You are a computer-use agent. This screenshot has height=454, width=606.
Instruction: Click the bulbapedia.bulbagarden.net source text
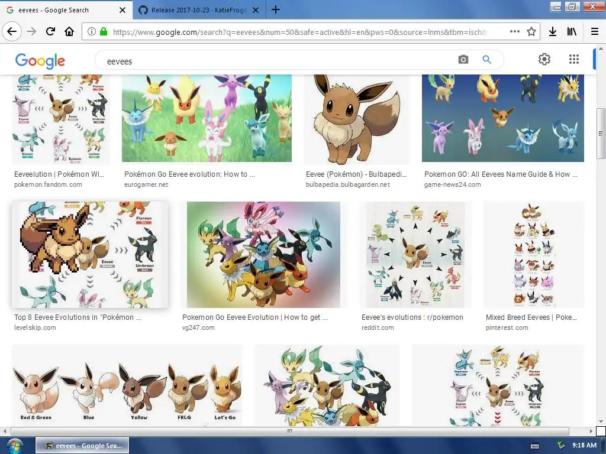pos(348,184)
